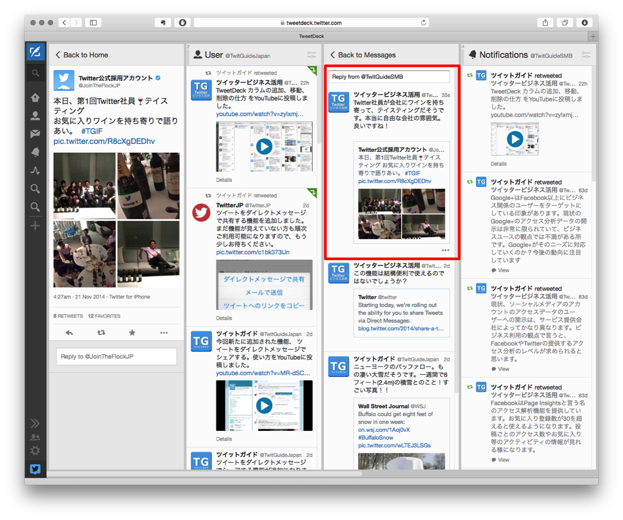Open the sidebar search magnifier at top
623x520 pixels.
pos(35,73)
